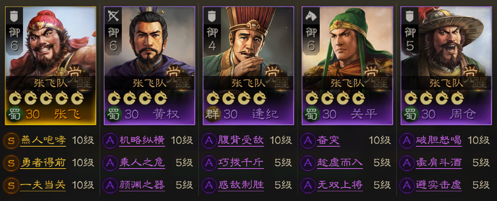
Task: Click the cavalry horse icon on 关平 card
Action: [x=311, y=16]
